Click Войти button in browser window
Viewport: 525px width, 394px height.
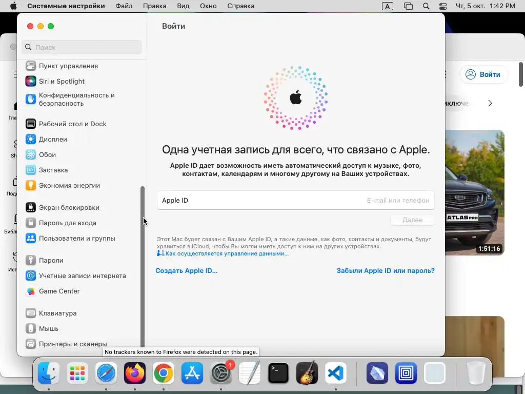point(484,74)
